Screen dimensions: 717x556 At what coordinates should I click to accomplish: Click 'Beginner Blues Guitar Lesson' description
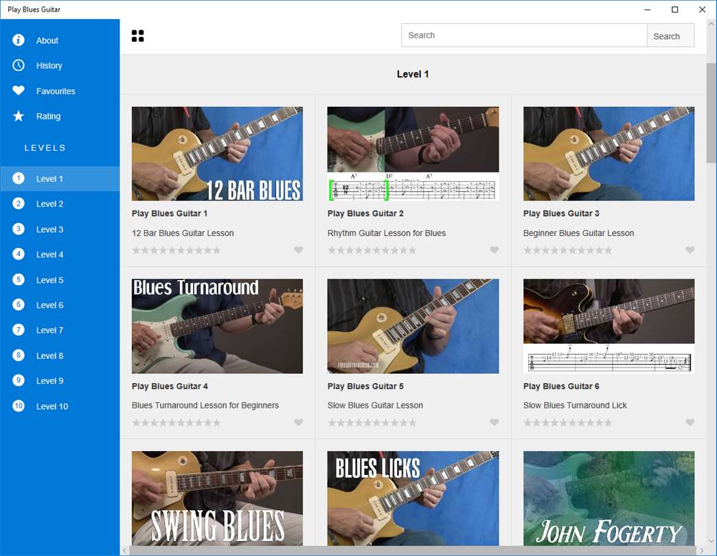(578, 233)
